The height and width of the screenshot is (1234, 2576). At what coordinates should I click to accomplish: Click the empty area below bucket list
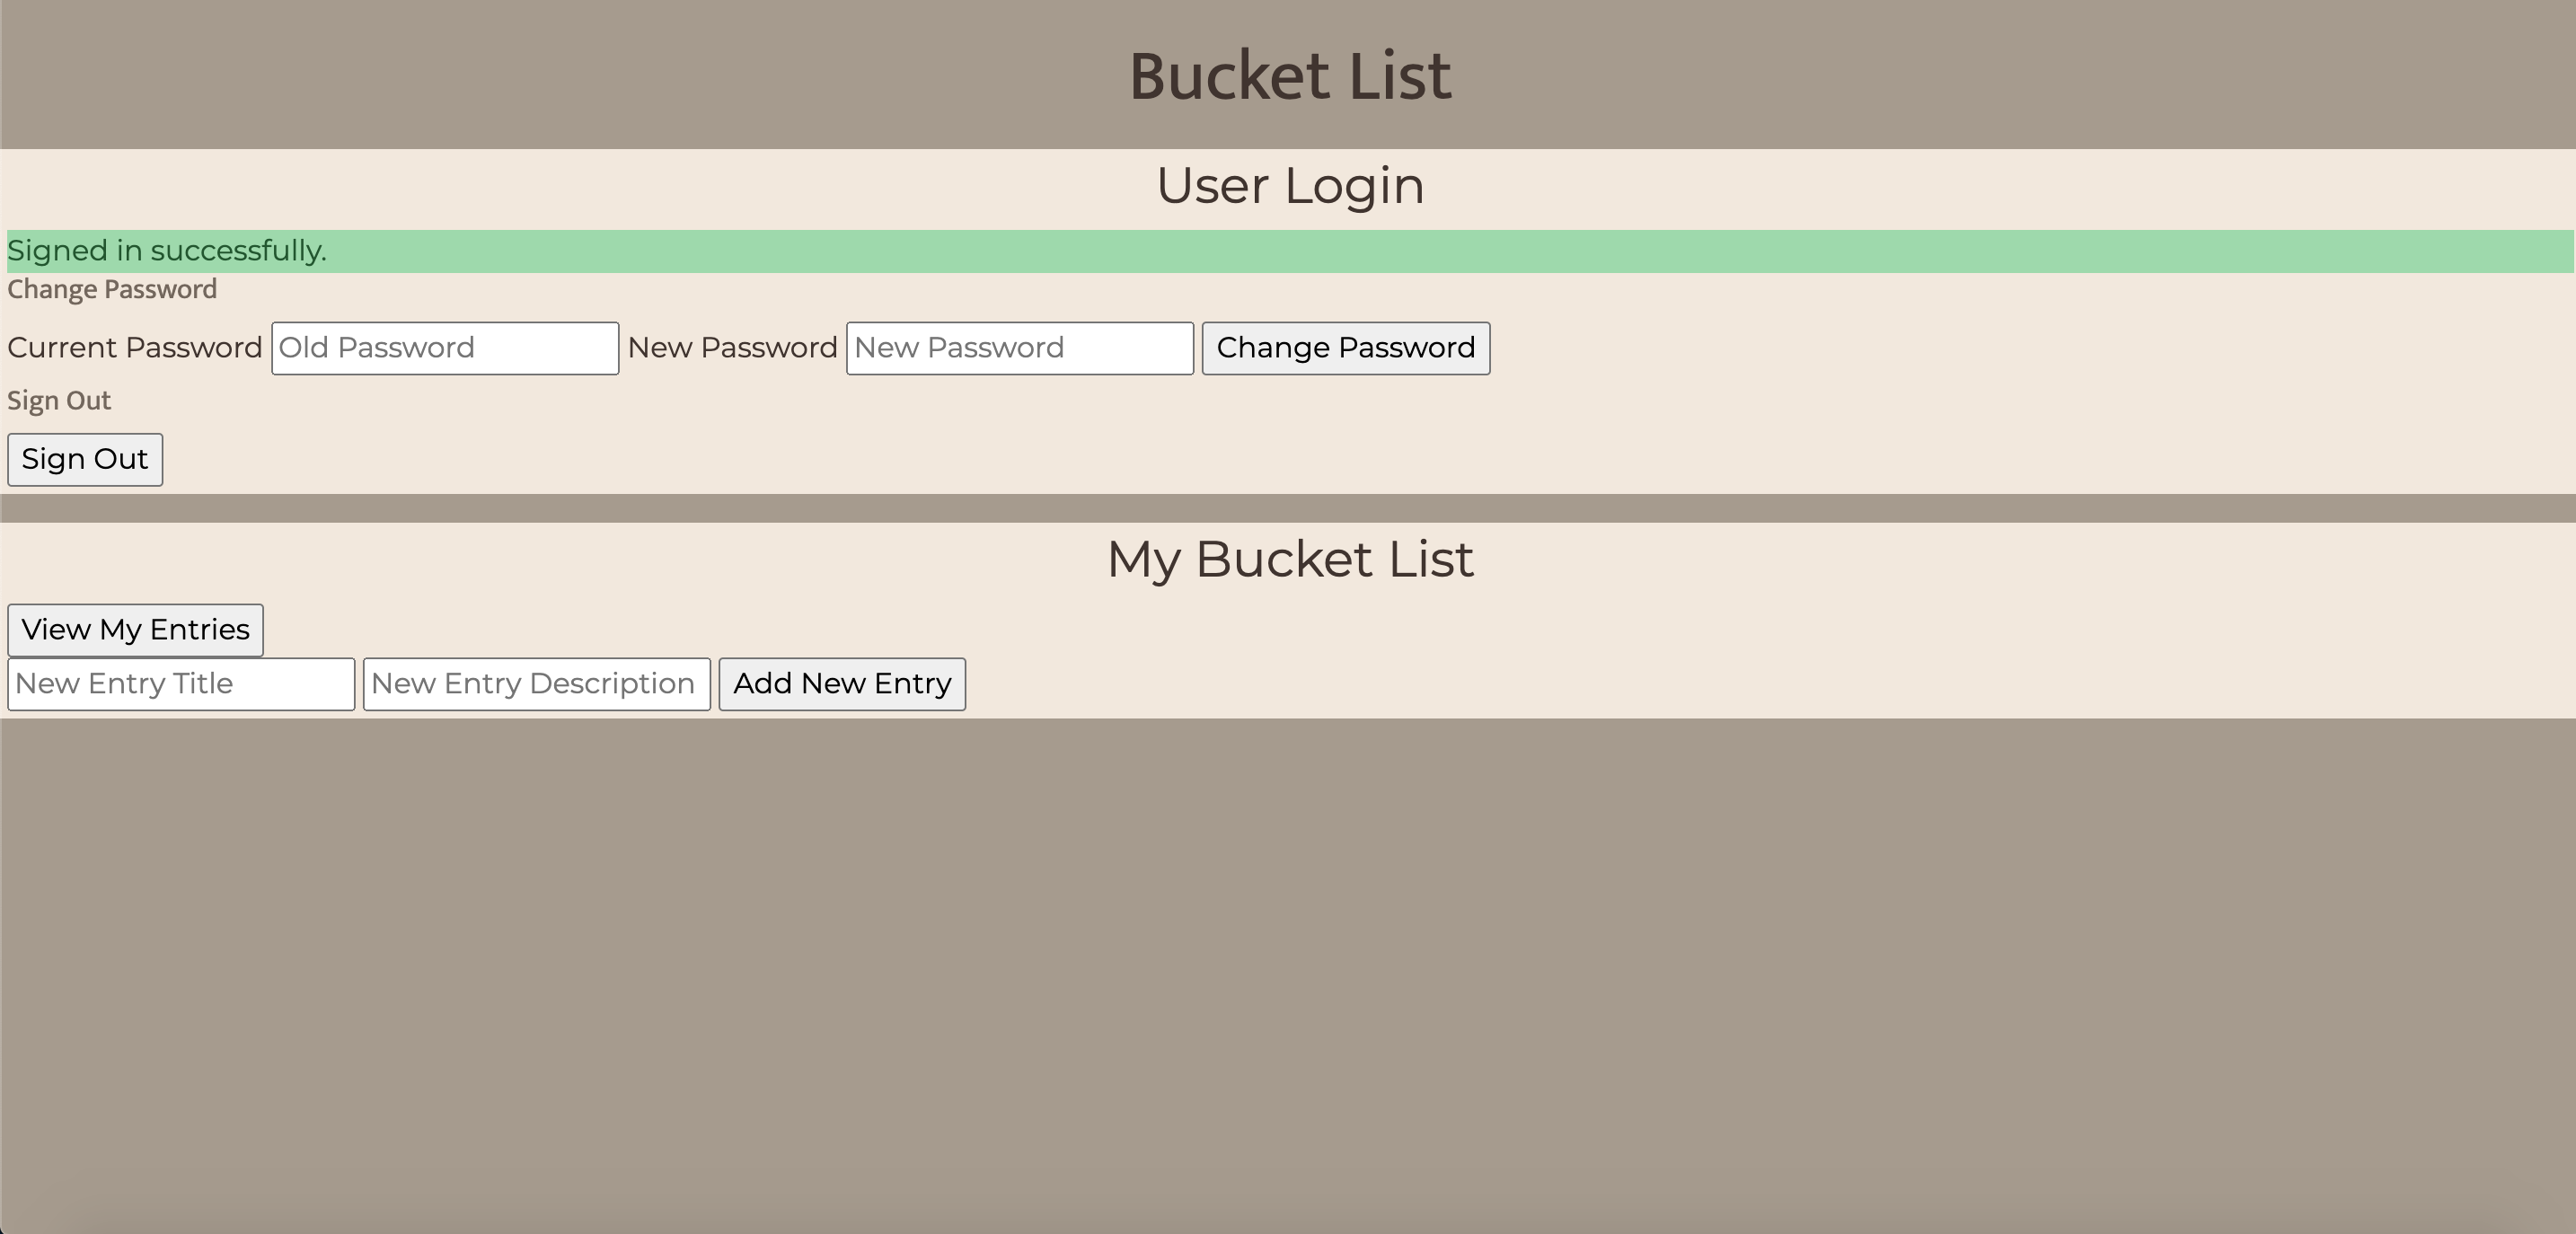[1288, 960]
